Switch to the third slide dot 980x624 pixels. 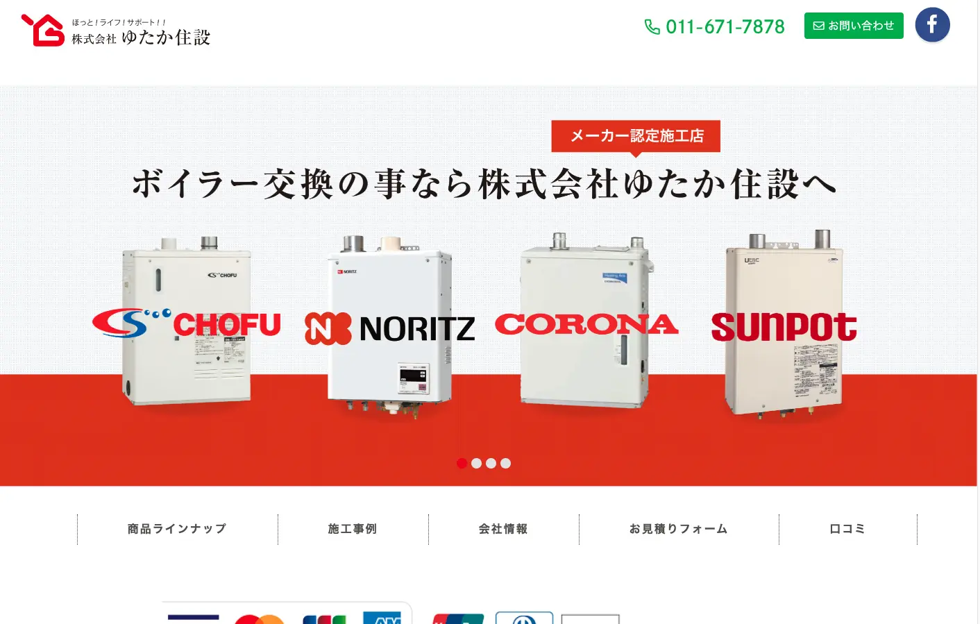491,463
